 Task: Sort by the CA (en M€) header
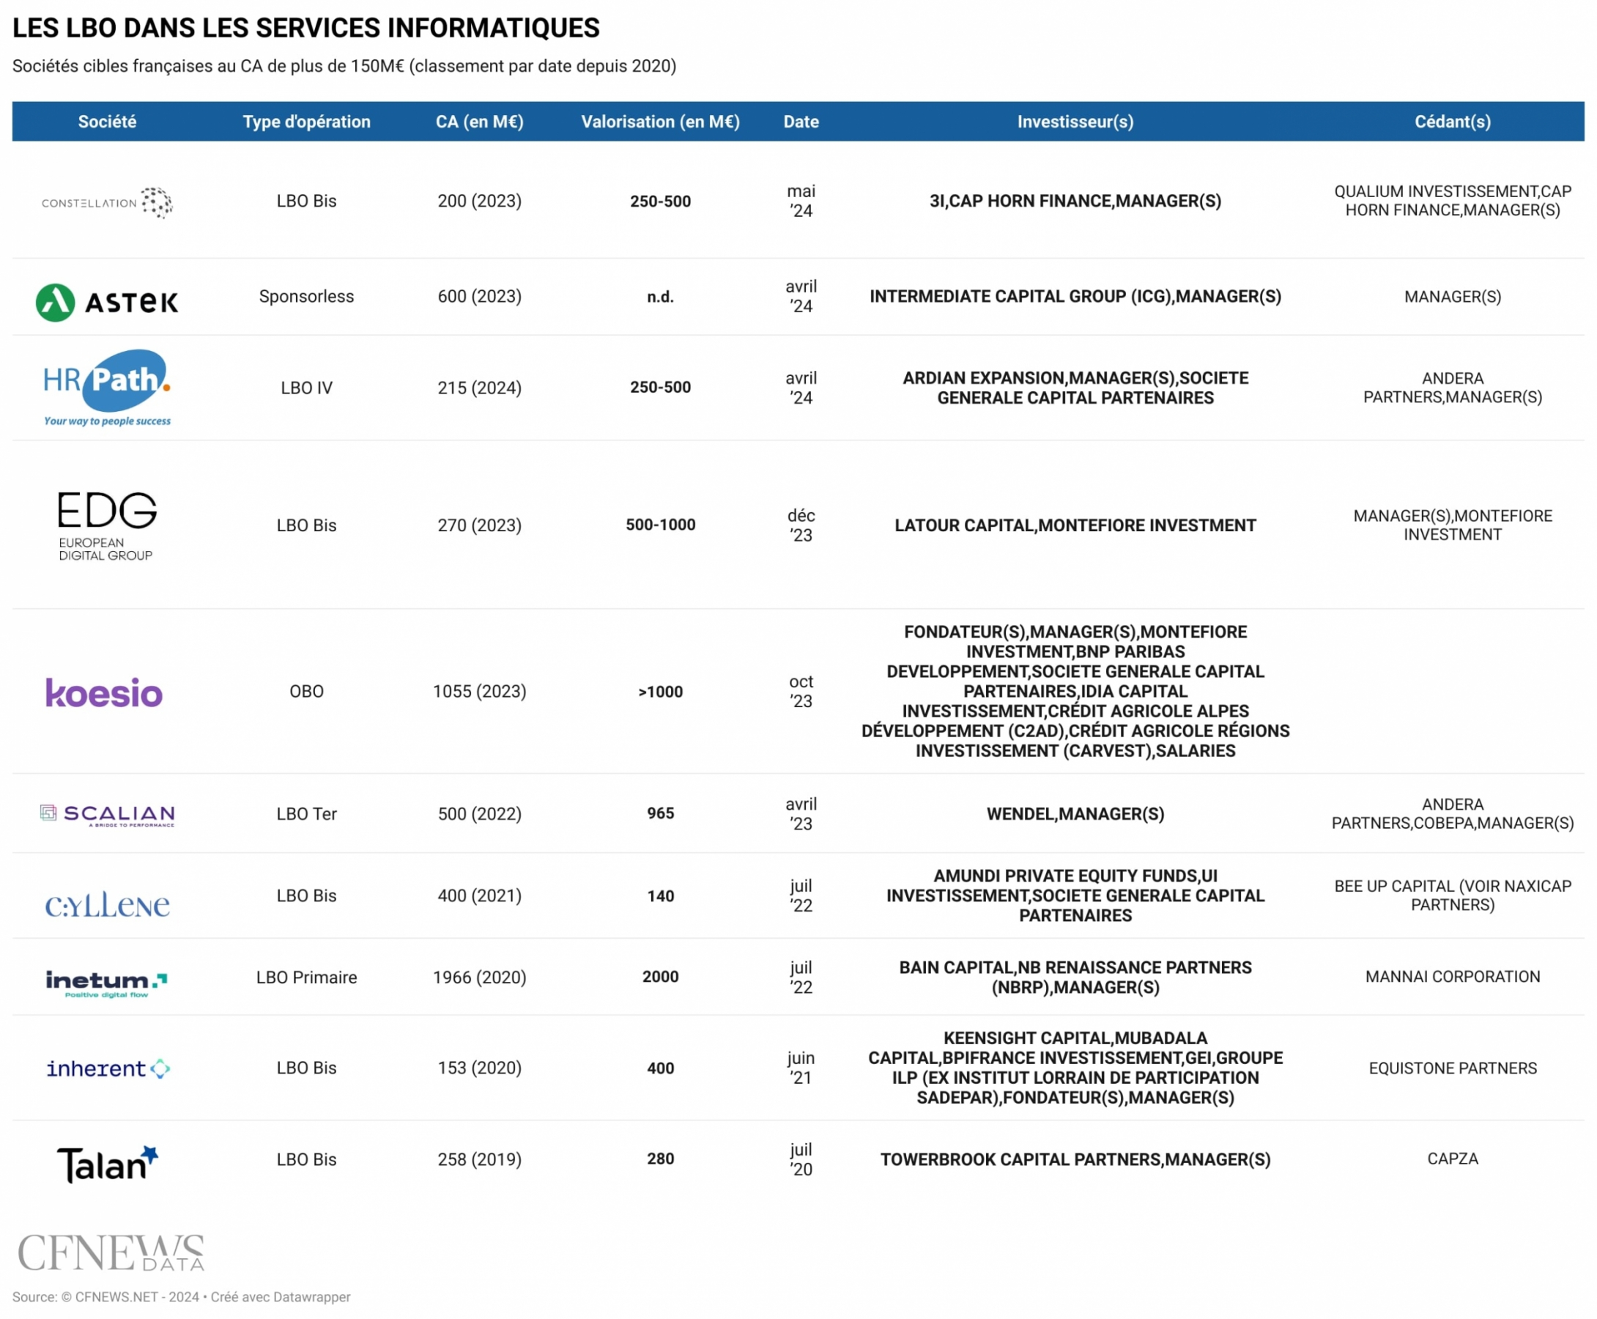[479, 122]
